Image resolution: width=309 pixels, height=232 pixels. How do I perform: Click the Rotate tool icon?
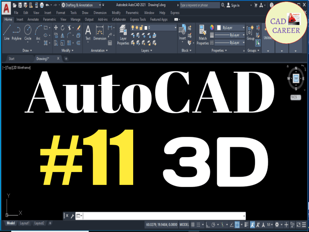tap(62, 28)
